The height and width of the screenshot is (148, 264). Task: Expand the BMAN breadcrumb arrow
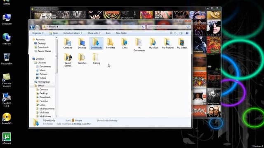pos(58,27)
